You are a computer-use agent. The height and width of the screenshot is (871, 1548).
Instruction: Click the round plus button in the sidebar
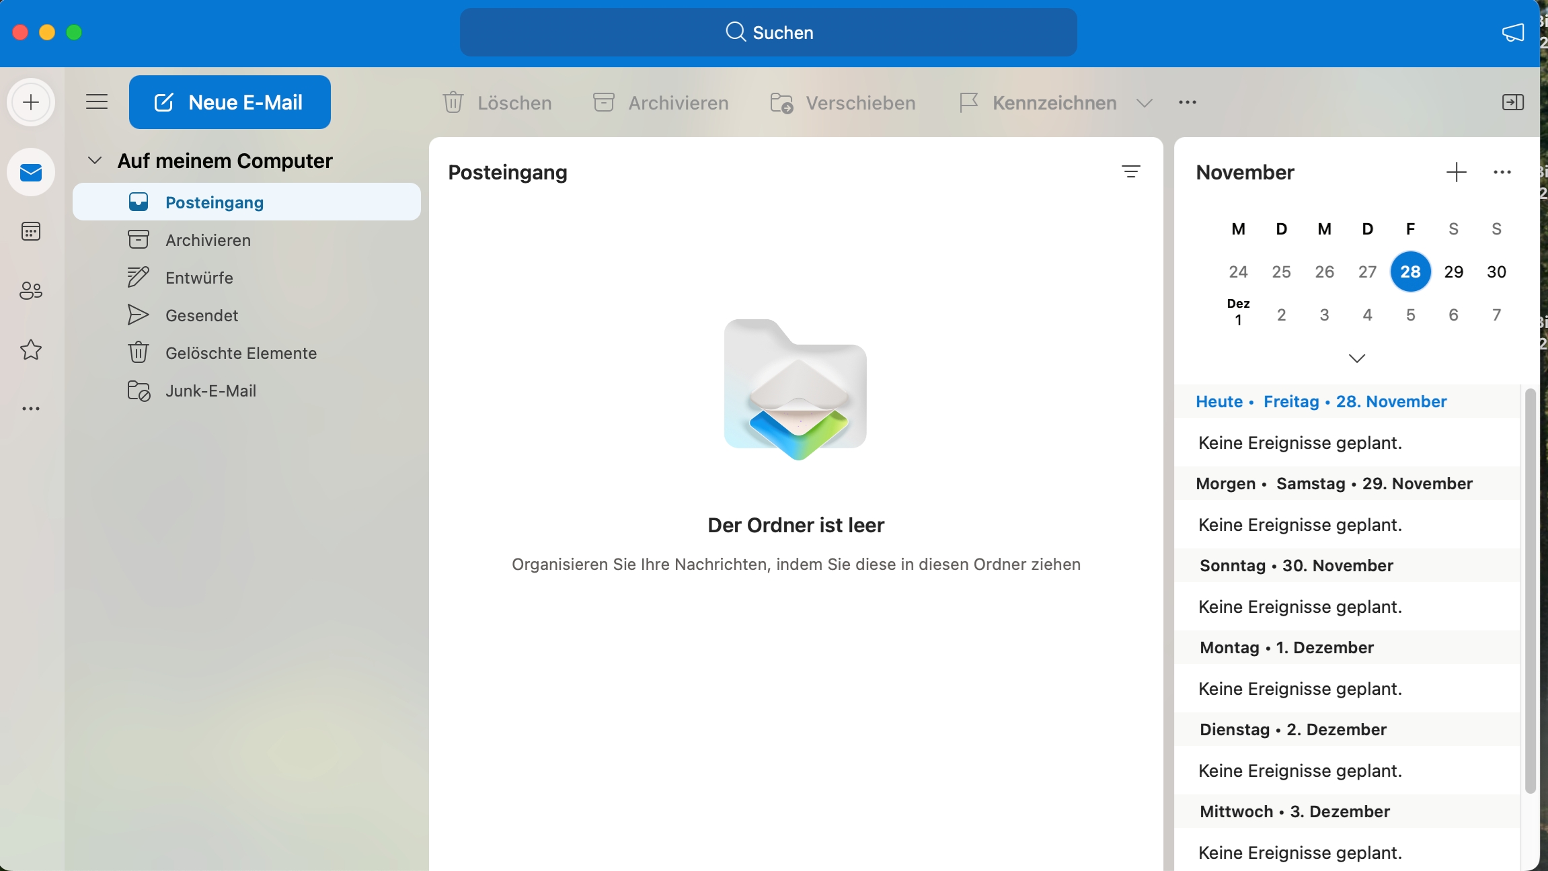pyautogui.click(x=31, y=102)
